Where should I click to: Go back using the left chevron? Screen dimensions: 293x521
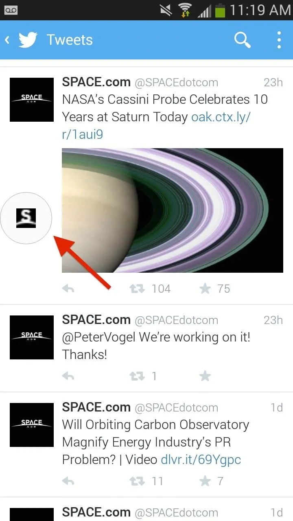(7, 40)
